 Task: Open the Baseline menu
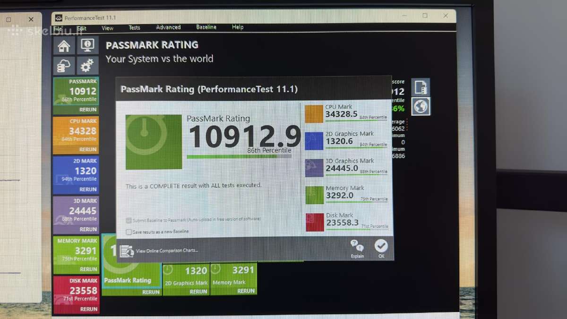coord(206,27)
